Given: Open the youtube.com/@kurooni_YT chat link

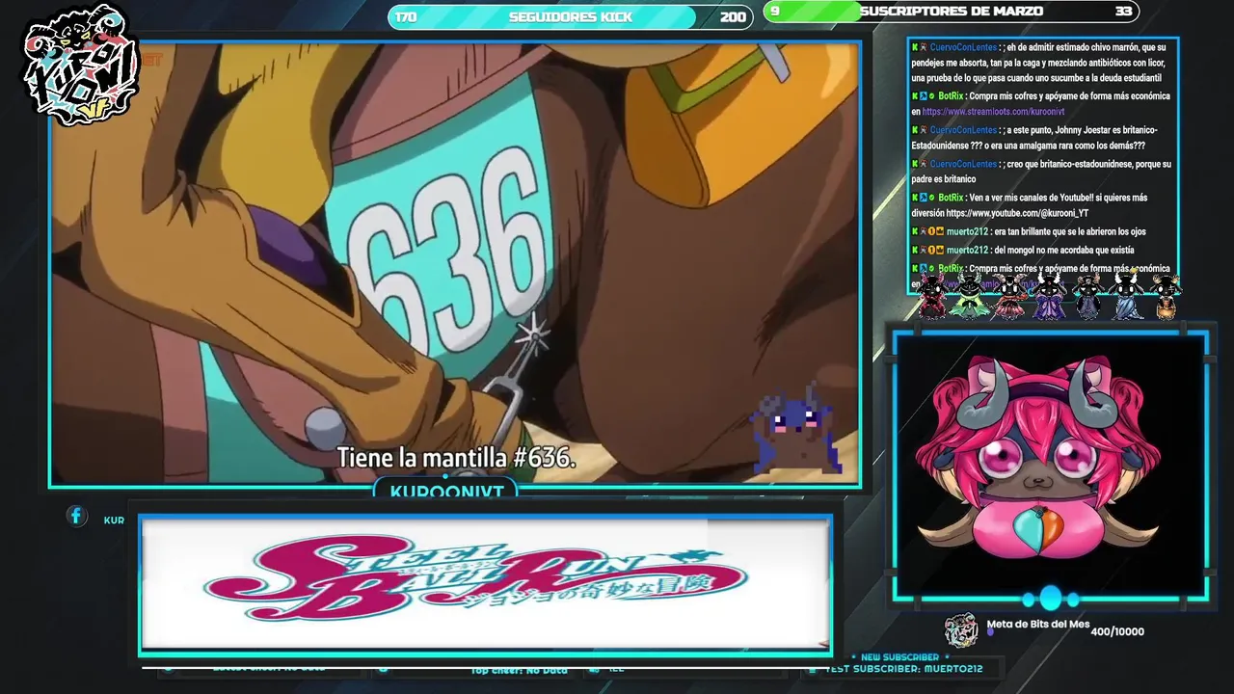Looking at the screenshot, I should pos(1017,213).
